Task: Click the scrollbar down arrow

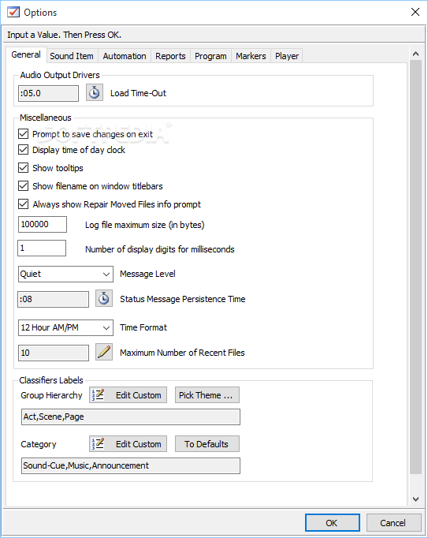Action: (415, 499)
